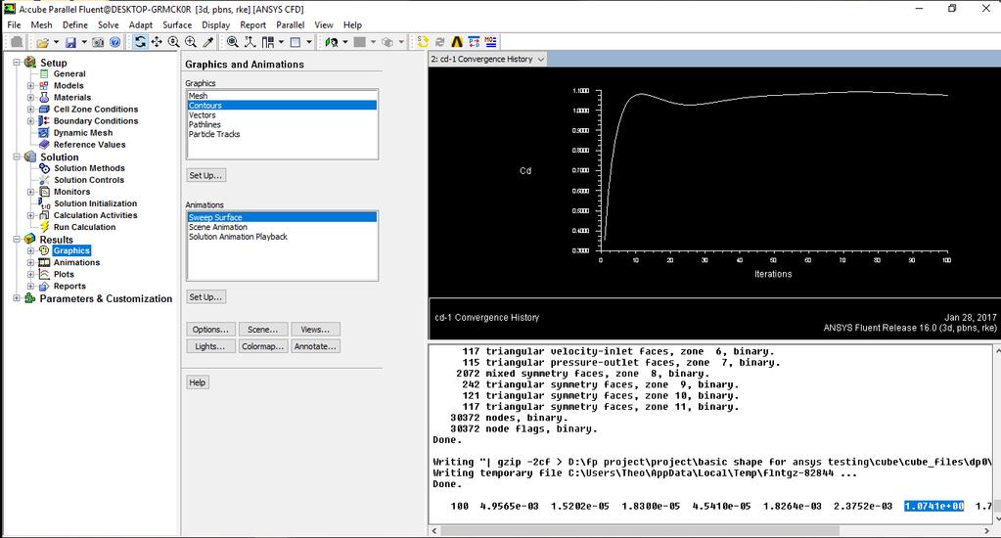This screenshot has width=1001, height=538.
Task: Click the camera save-picture toolbar icon
Action: coord(98,42)
